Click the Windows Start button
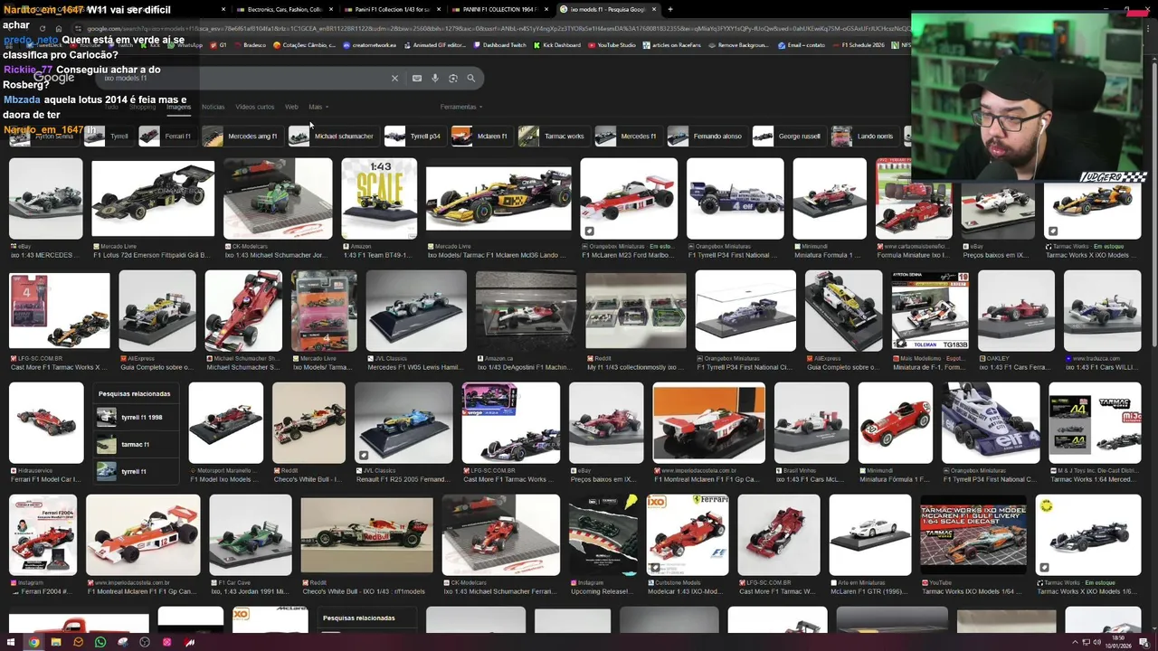 coord(11,643)
